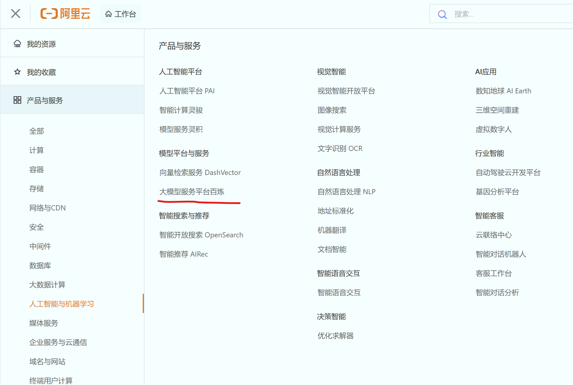Open 自然语言处理 NLP link
The height and width of the screenshot is (385, 573).
click(347, 191)
